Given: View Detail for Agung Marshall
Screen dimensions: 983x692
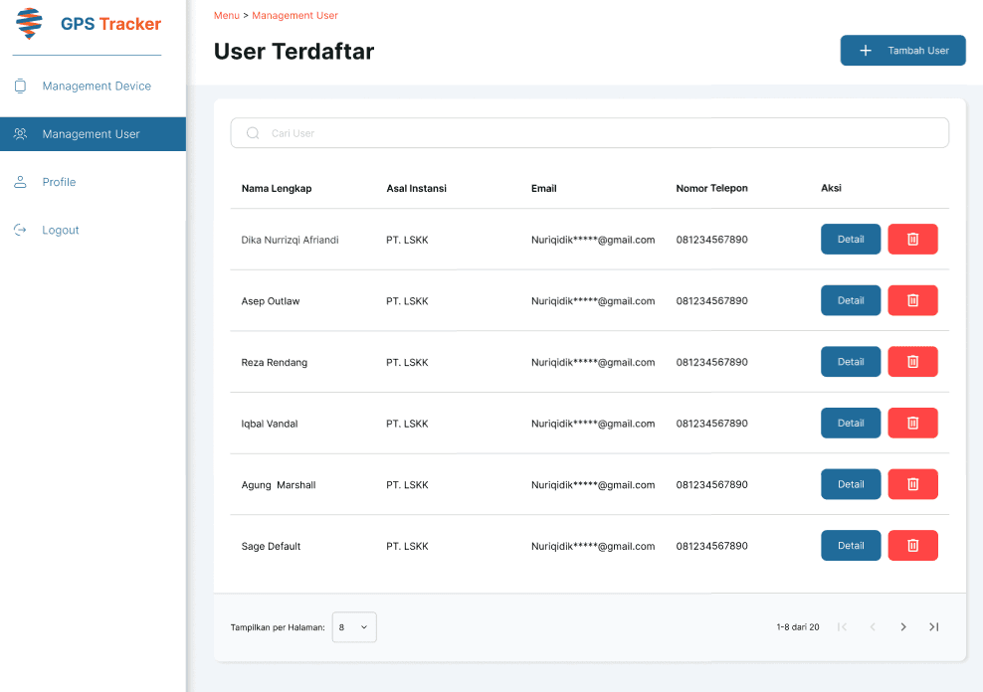Looking at the screenshot, I should 850,484.
